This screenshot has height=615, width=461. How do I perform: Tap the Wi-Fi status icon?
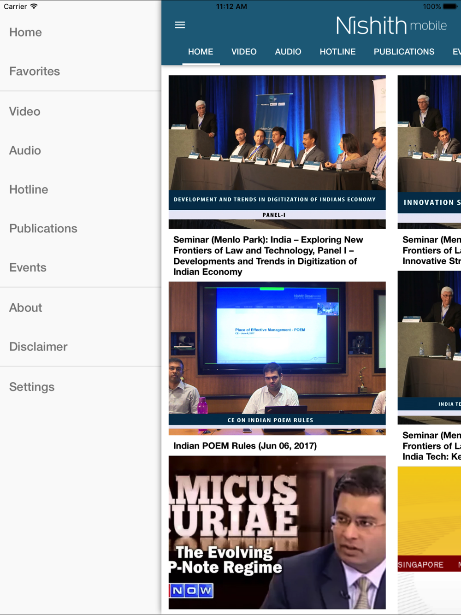pyautogui.click(x=34, y=6)
